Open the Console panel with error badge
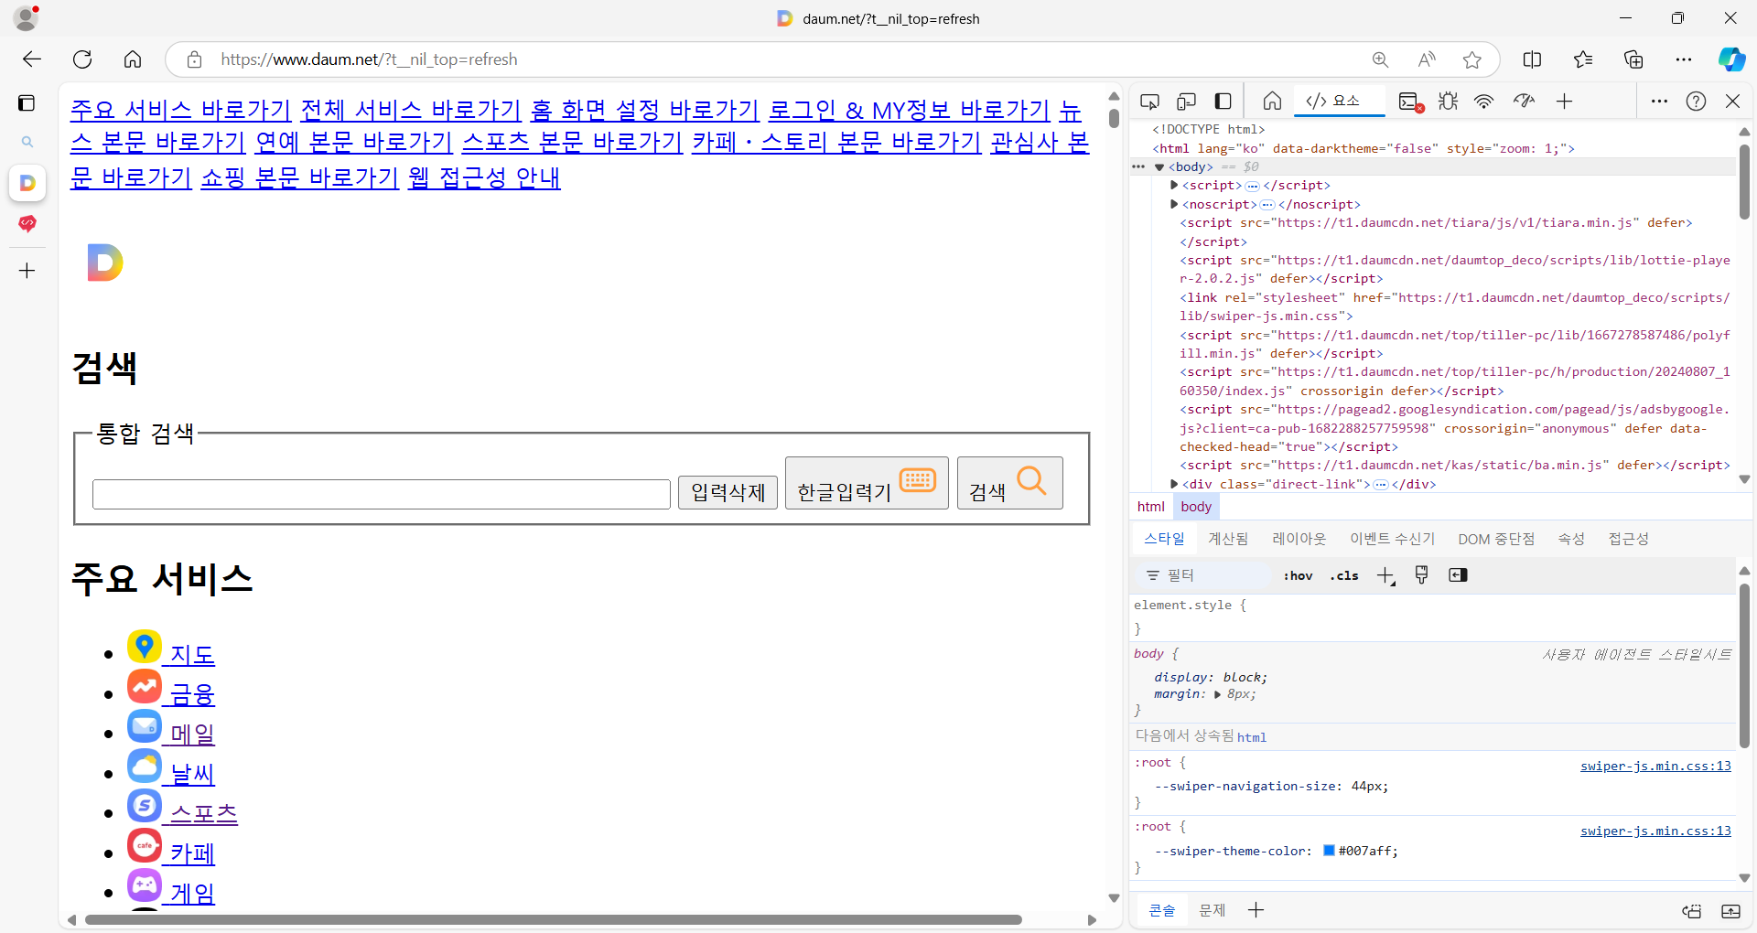The width and height of the screenshot is (1757, 933). pyautogui.click(x=1411, y=102)
